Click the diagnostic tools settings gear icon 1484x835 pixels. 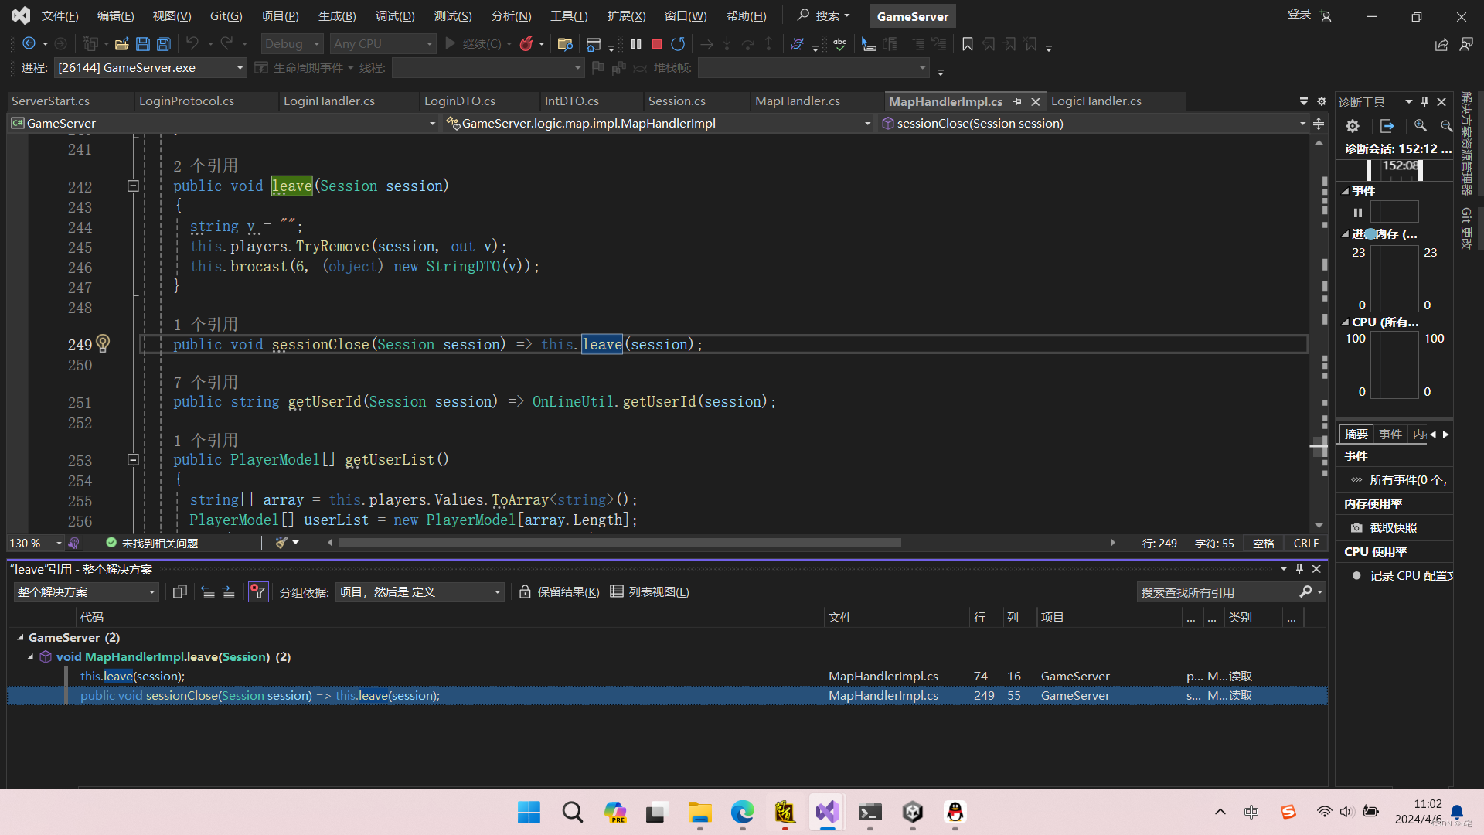pyautogui.click(x=1352, y=126)
